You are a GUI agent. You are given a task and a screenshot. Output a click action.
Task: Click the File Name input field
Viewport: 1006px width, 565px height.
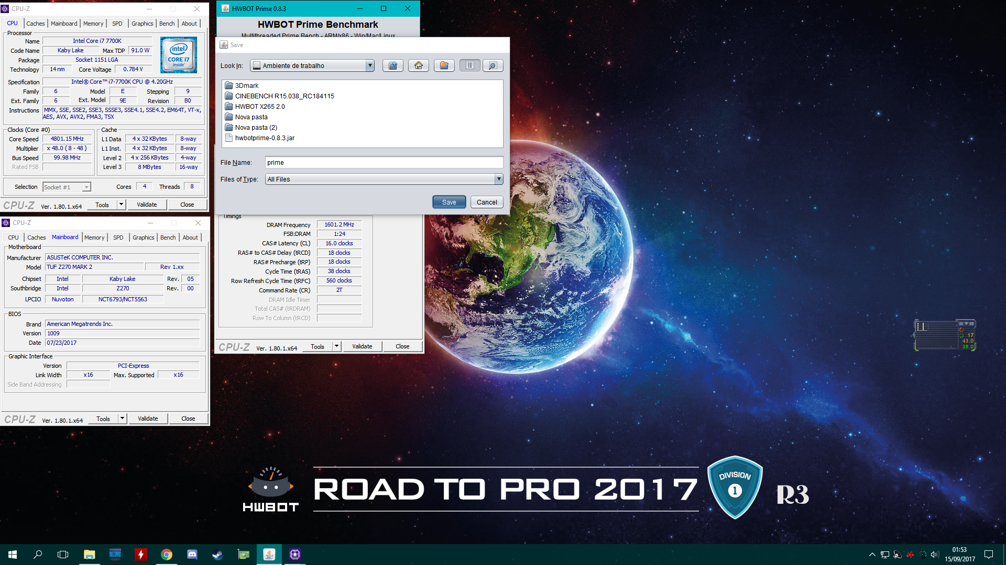pos(384,162)
